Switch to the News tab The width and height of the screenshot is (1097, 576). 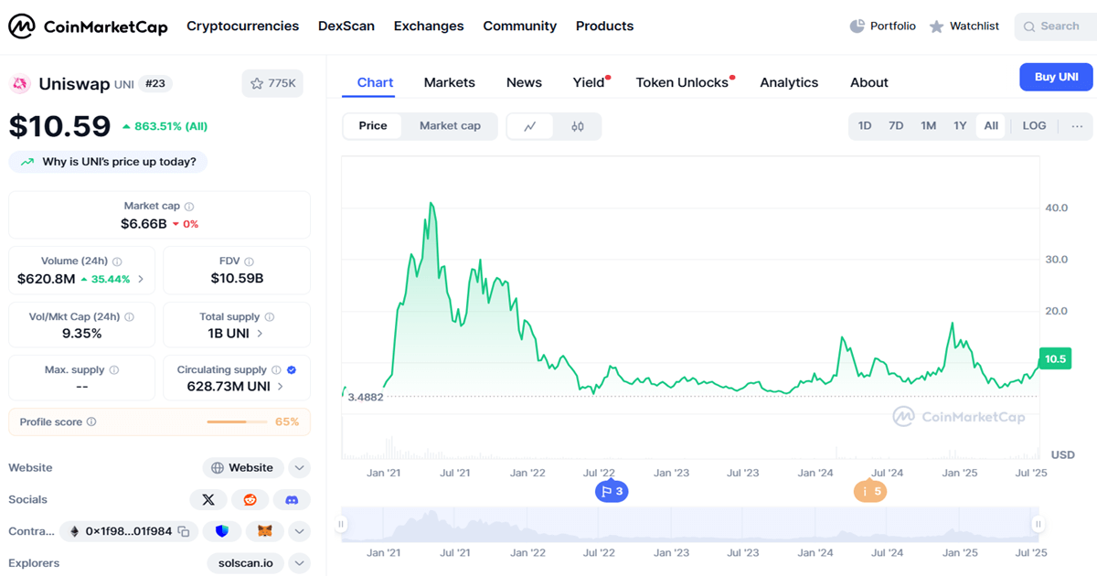click(x=524, y=82)
